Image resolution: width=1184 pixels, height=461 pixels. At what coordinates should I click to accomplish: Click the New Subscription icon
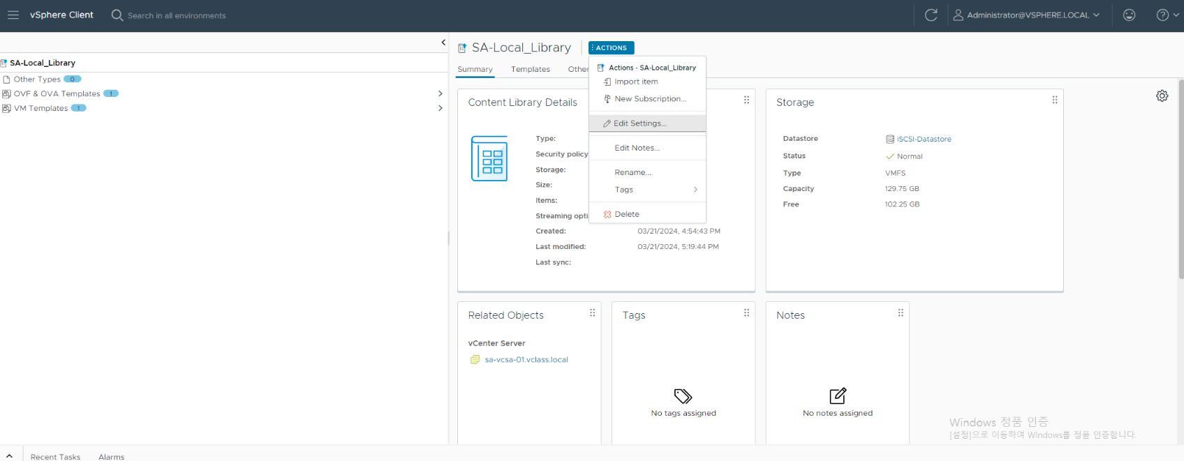click(607, 99)
